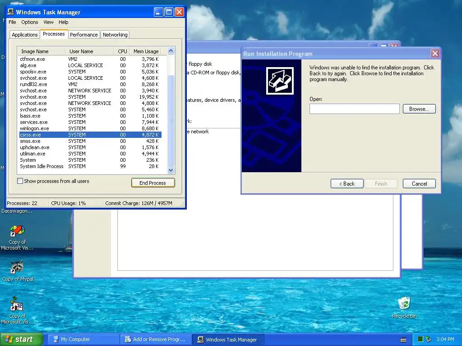Click the 3:04 PM taskbar clock
The image size is (462, 346).
pos(445,340)
